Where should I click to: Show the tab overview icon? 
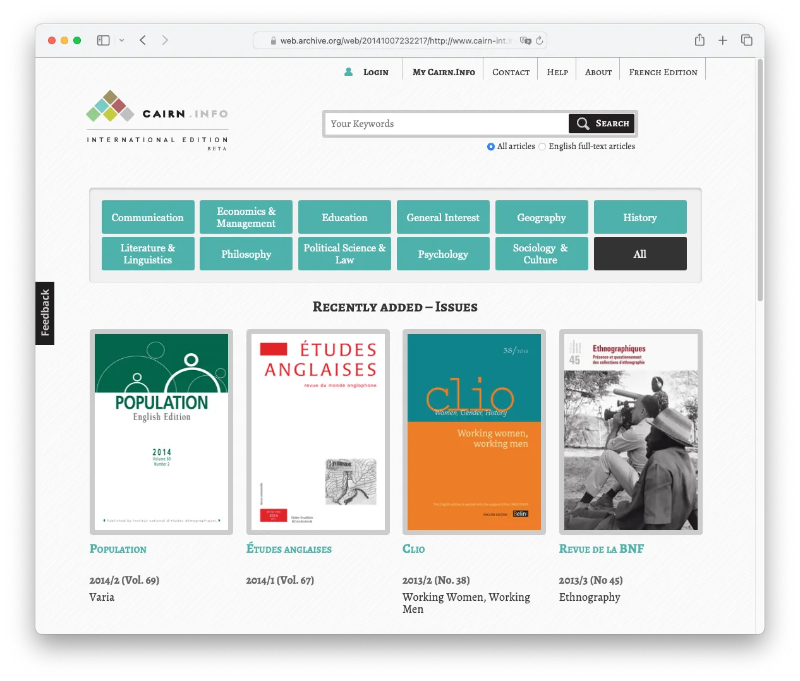point(747,40)
